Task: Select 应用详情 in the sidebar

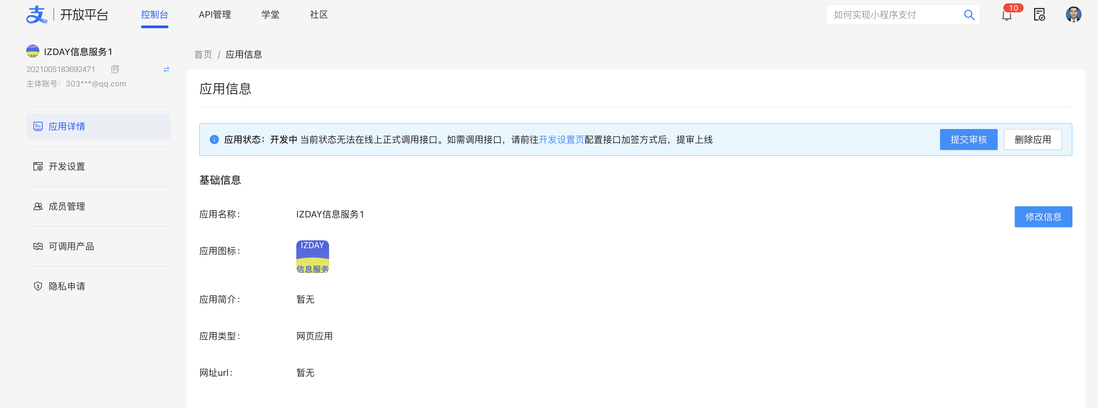Action: [x=67, y=126]
